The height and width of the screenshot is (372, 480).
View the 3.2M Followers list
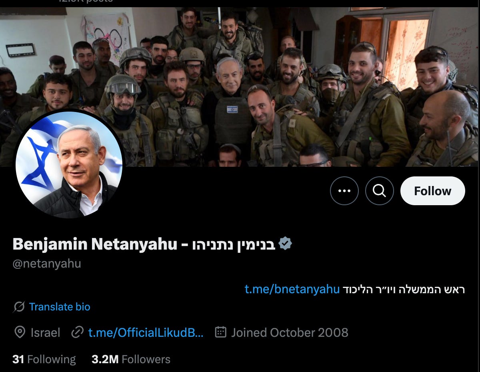tap(131, 359)
